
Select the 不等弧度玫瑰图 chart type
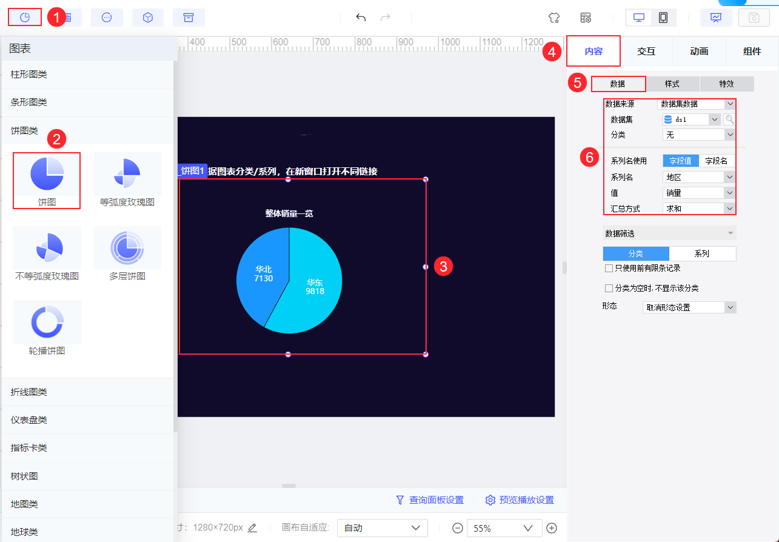tap(47, 255)
